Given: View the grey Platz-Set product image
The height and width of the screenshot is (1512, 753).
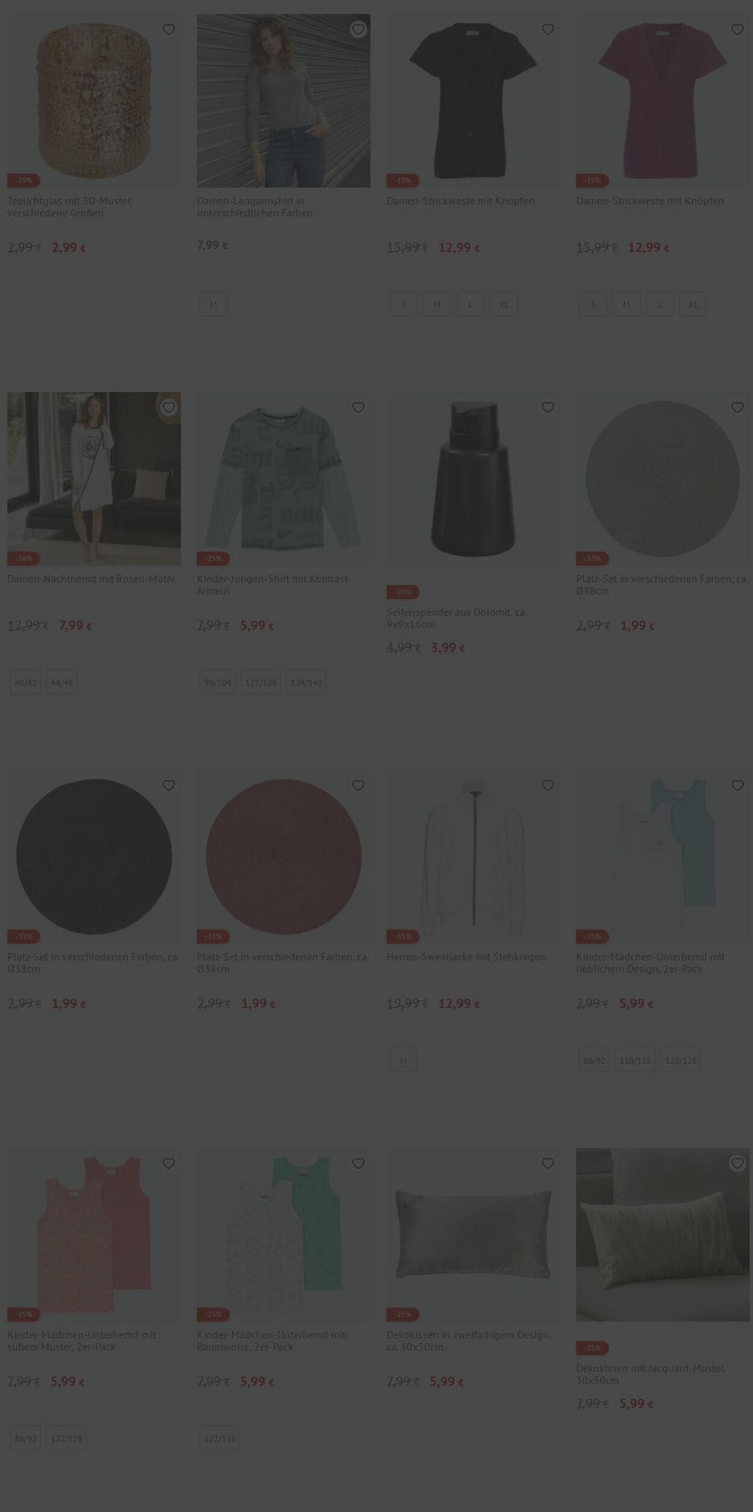Looking at the screenshot, I should click(x=663, y=479).
